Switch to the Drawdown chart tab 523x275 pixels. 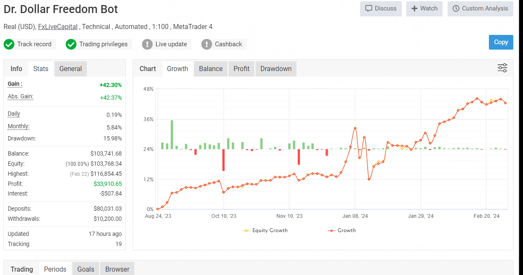point(276,69)
